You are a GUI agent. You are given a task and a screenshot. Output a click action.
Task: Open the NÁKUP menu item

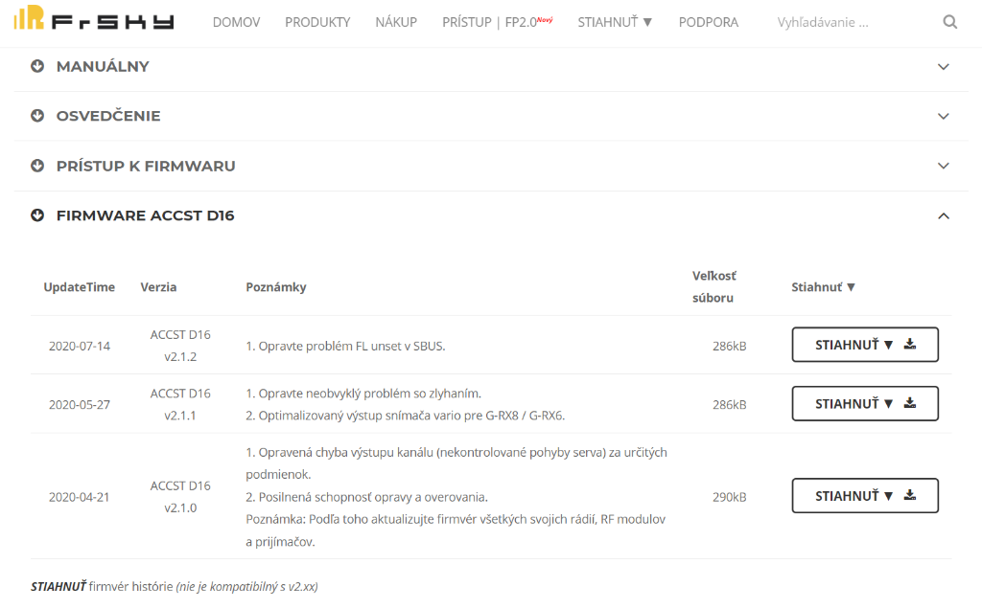pyautogui.click(x=396, y=22)
